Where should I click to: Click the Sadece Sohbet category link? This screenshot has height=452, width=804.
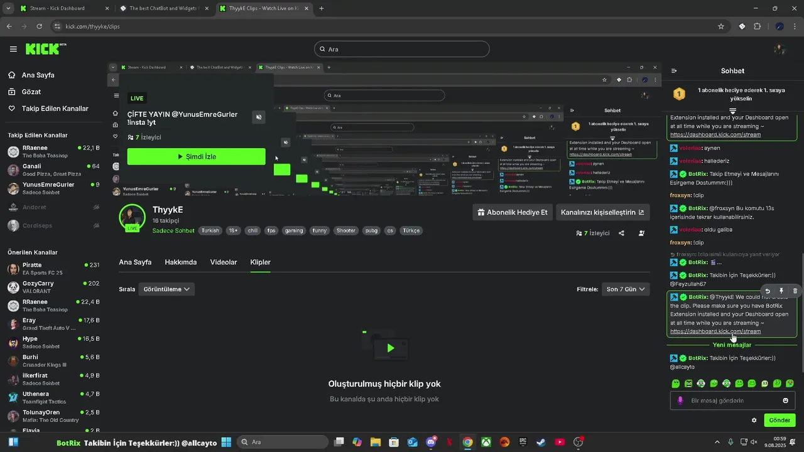pos(173,230)
